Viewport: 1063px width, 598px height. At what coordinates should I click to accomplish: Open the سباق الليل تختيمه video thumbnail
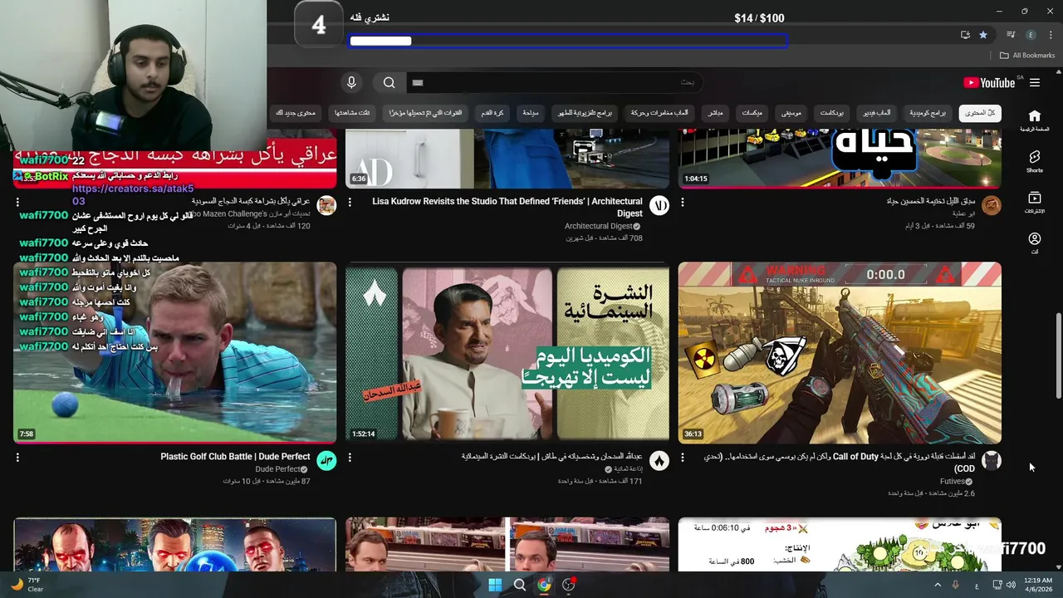coord(840,159)
